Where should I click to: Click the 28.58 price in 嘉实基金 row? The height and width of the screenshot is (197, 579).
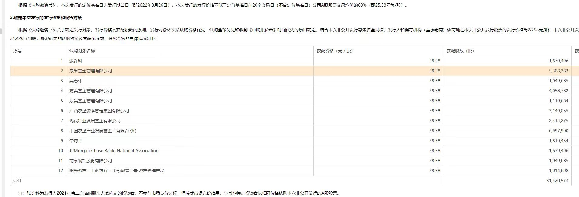434,91
